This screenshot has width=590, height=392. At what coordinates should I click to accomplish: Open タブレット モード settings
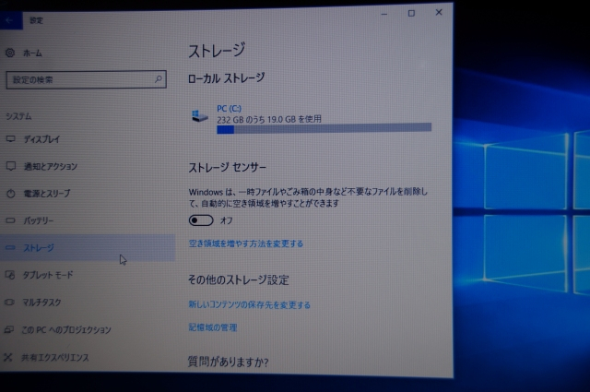pyautogui.click(x=48, y=275)
